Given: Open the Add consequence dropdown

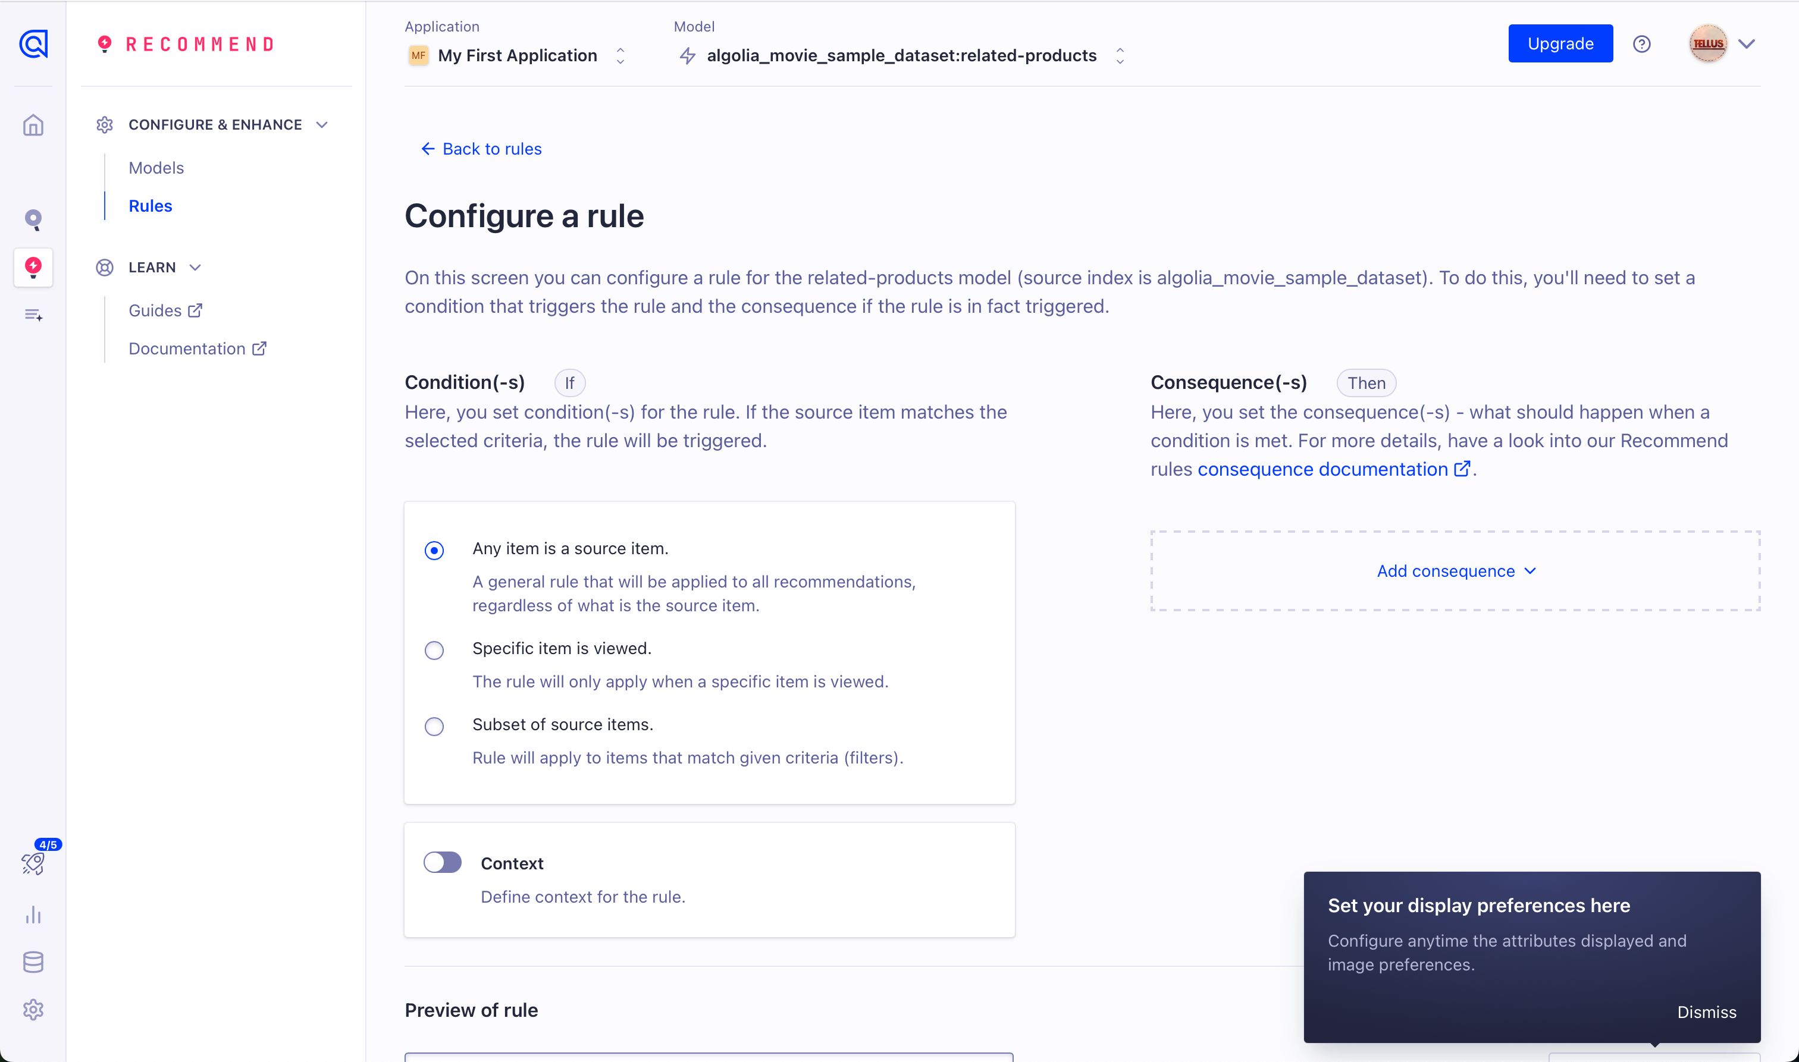Looking at the screenshot, I should point(1455,571).
